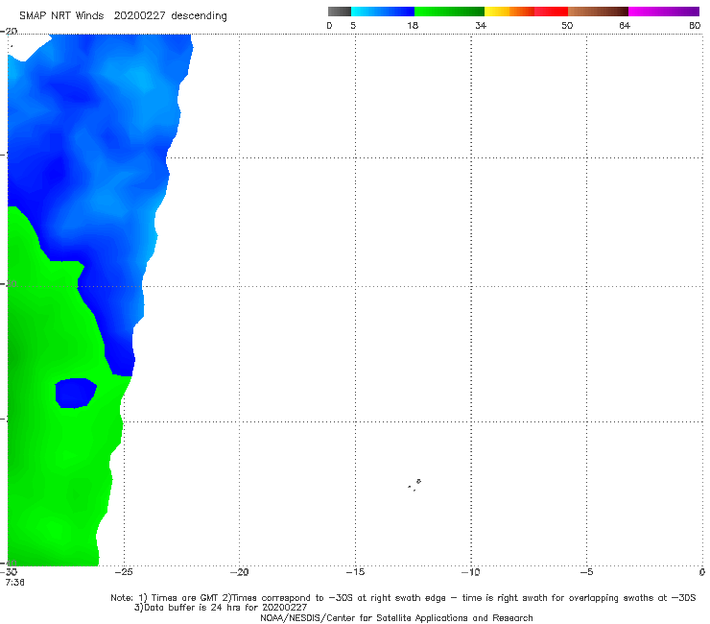Screen dimensions: 710x624
Task: Click the yellow-orange segment of the colorbar
Action: [x=509, y=12]
